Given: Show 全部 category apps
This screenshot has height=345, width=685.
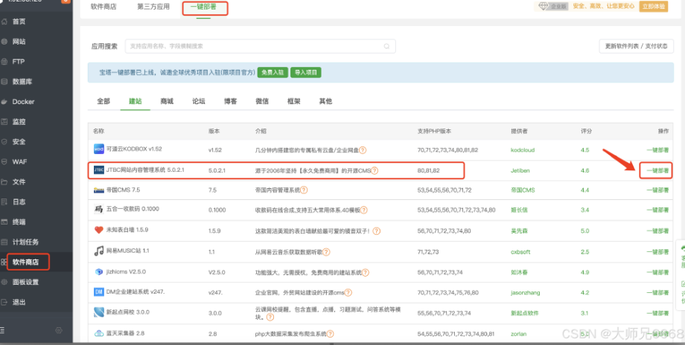Looking at the screenshot, I should tap(103, 101).
